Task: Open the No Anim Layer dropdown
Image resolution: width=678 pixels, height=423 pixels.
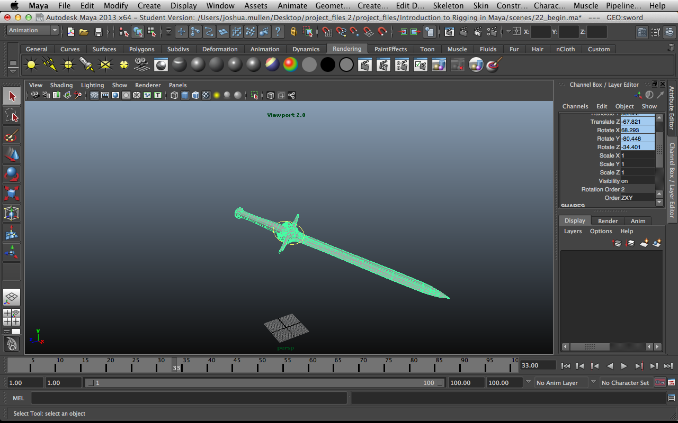Action: (x=560, y=383)
